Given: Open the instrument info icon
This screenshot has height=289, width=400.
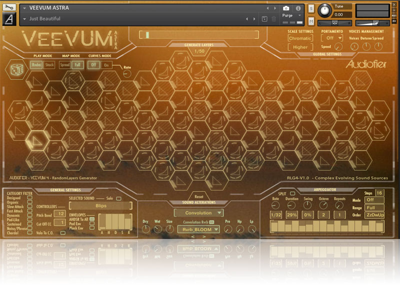Looking at the screenshot, I should [298, 8].
